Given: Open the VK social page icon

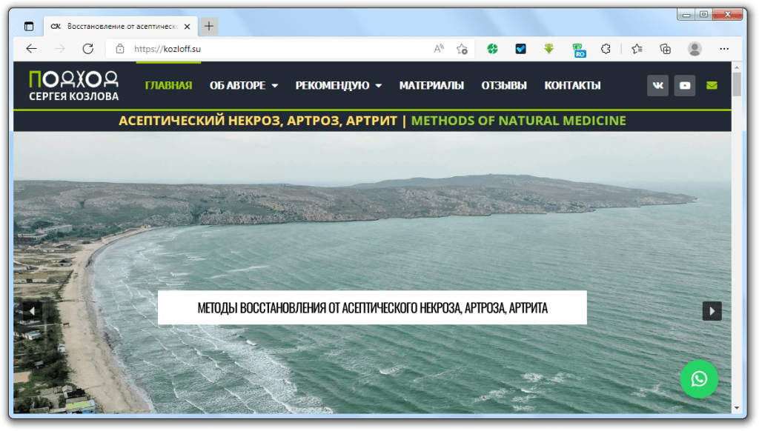Looking at the screenshot, I should [657, 86].
